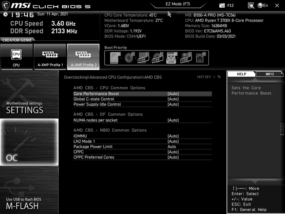Select the CPPC Preferred Cores label
Image resolution: width=285 pixels, height=214 pixels.
(94, 157)
